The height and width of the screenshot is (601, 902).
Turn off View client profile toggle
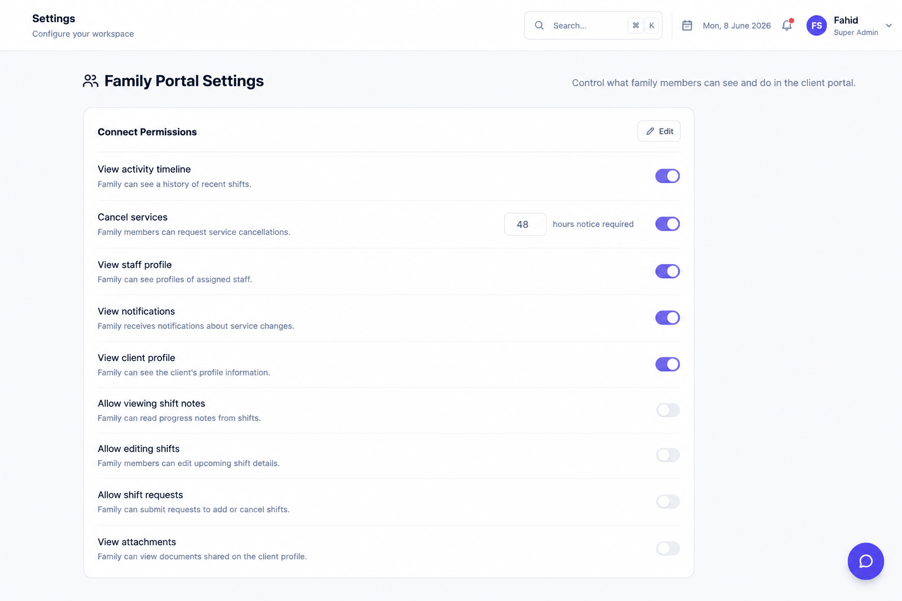click(x=668, y=364)
